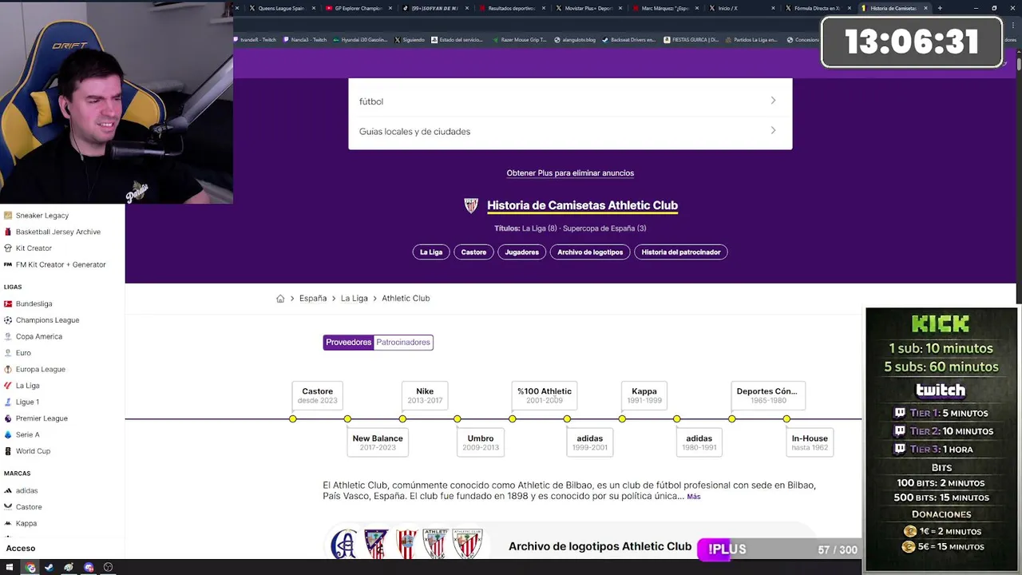Viewport: 1022px width, 575px height.
Task: Click the Athletic Club crest beside title
Action: [x=471, y=206]
